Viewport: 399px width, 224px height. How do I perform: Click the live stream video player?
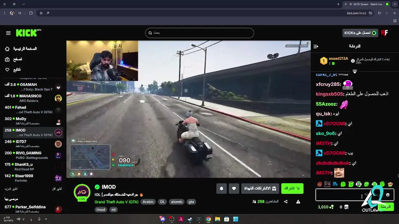click(189, 109)
